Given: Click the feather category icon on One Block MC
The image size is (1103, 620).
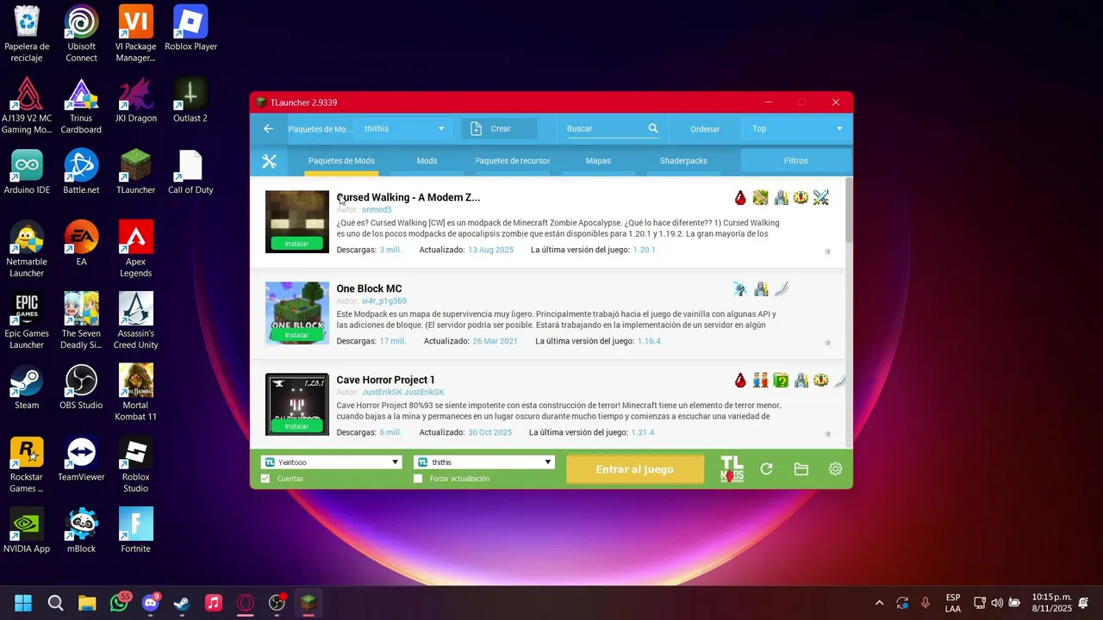Looking at the screenshot, I should 781,289.
